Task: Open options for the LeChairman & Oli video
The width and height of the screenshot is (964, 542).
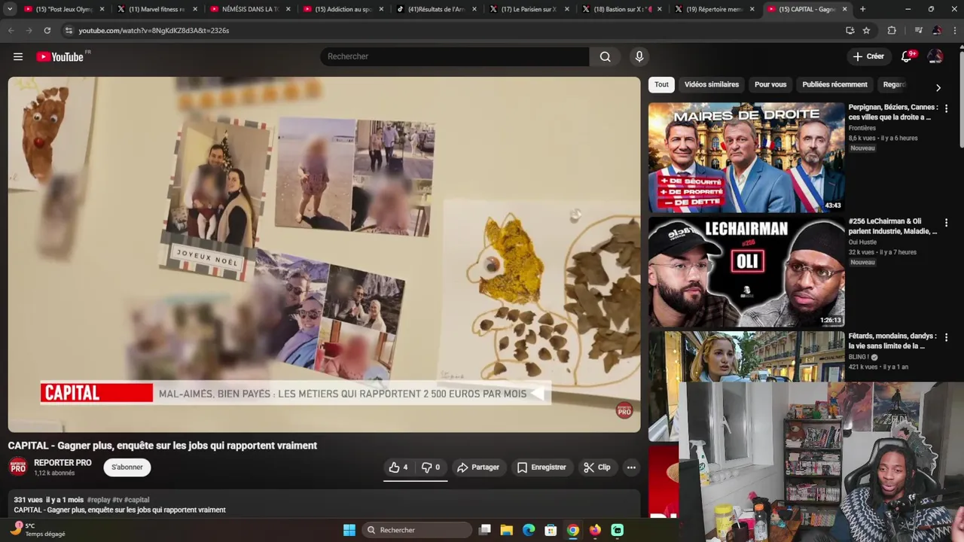Action: tap(946, 223)
